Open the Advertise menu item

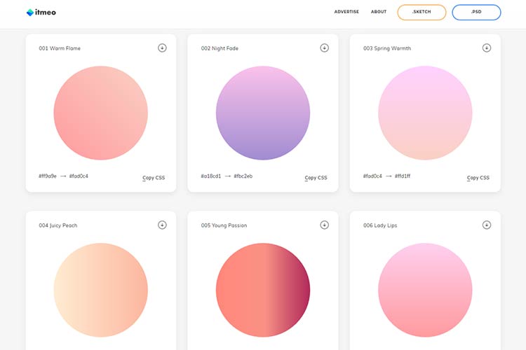coord(346,12)
